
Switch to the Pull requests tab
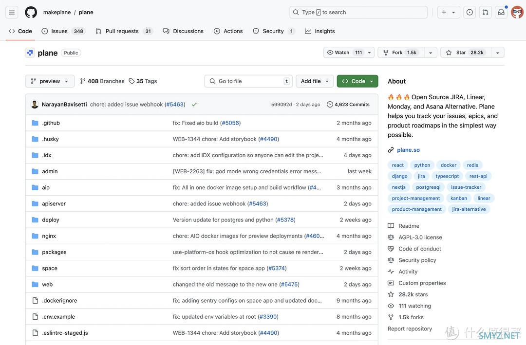click(124, 31)
